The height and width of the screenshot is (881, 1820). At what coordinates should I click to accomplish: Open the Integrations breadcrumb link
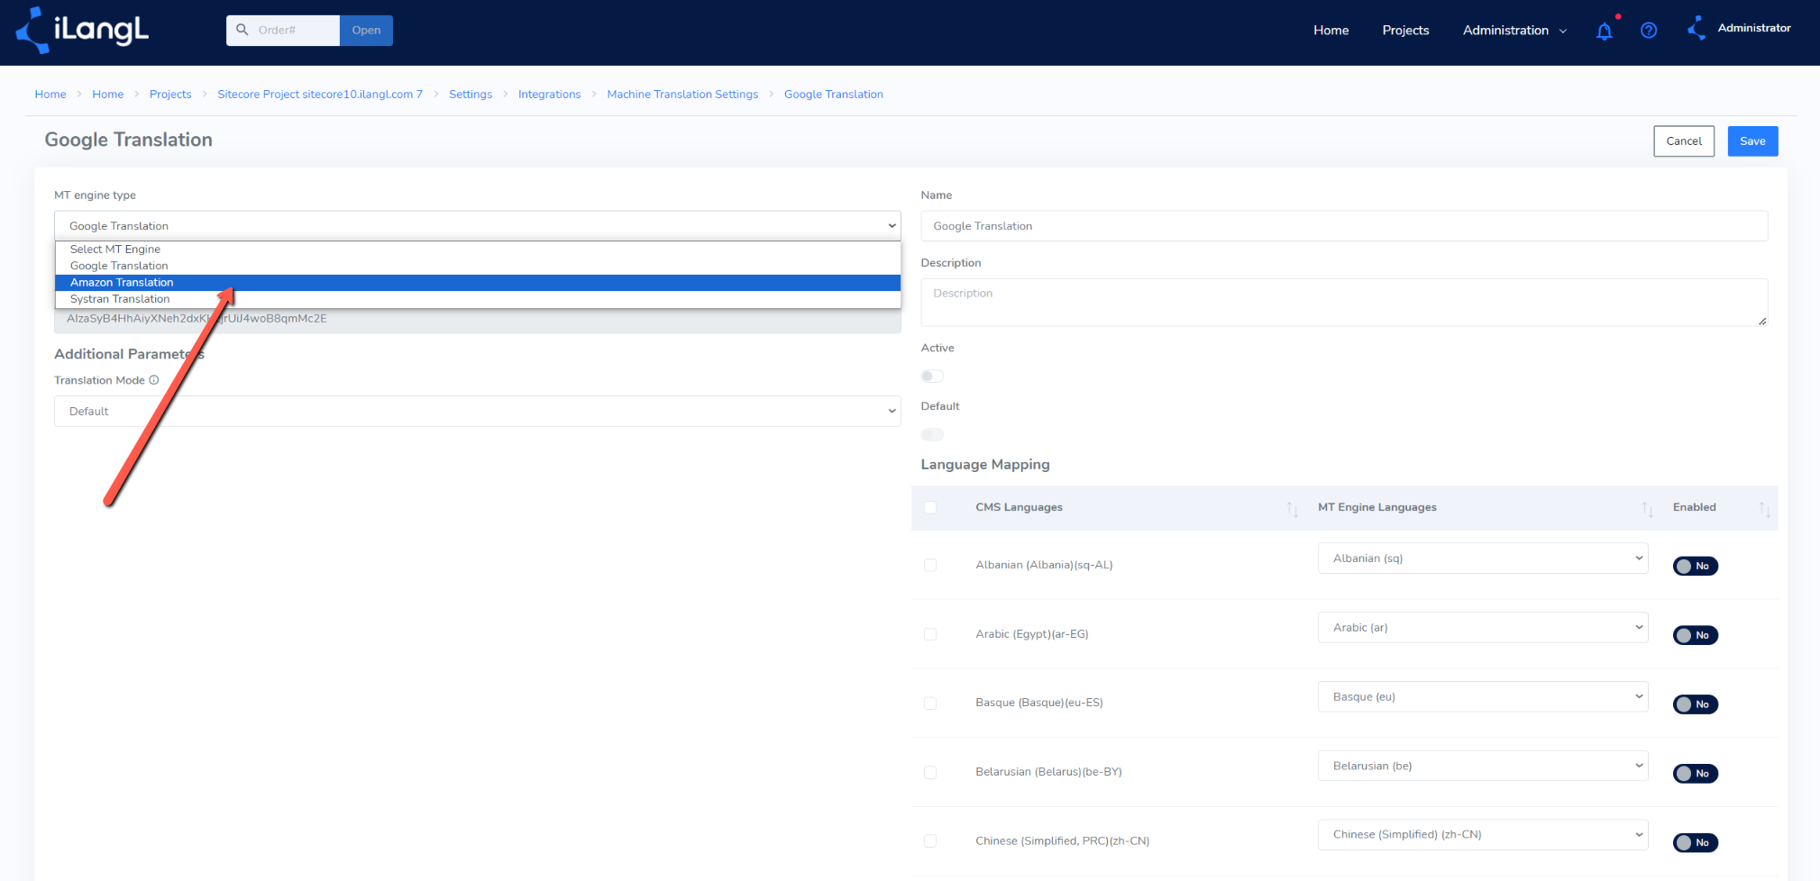[x=550, y=95]
